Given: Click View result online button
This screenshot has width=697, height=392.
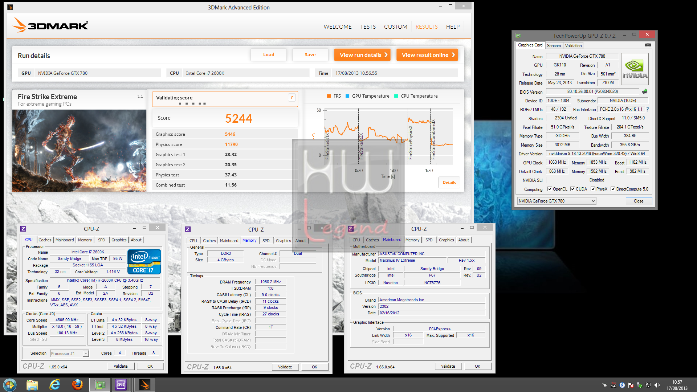Looking at the screenshot, I should click(427, 55).
